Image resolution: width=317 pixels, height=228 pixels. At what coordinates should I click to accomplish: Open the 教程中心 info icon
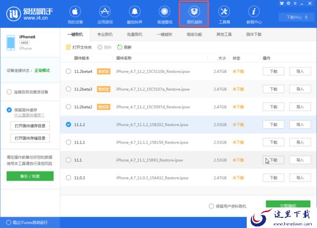[x=254, y=15]
